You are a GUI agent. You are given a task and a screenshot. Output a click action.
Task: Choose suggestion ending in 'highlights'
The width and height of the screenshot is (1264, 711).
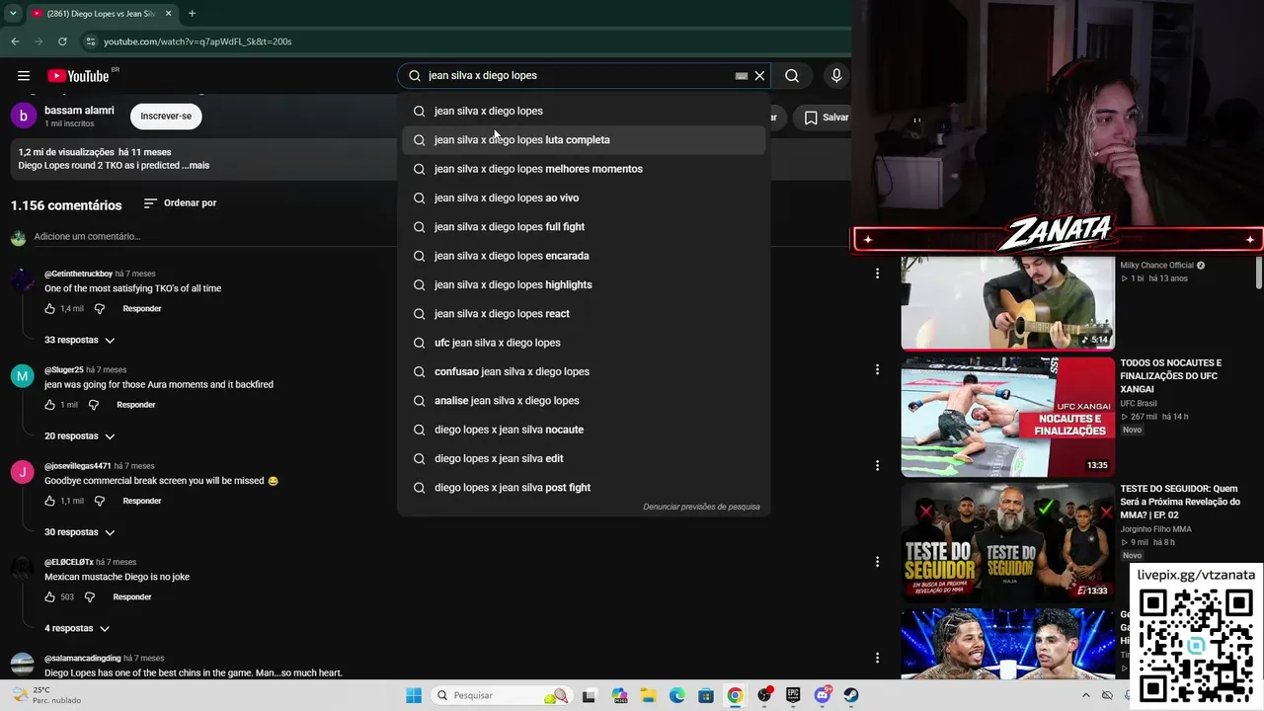pyautogui.click(x=584, y=284)
